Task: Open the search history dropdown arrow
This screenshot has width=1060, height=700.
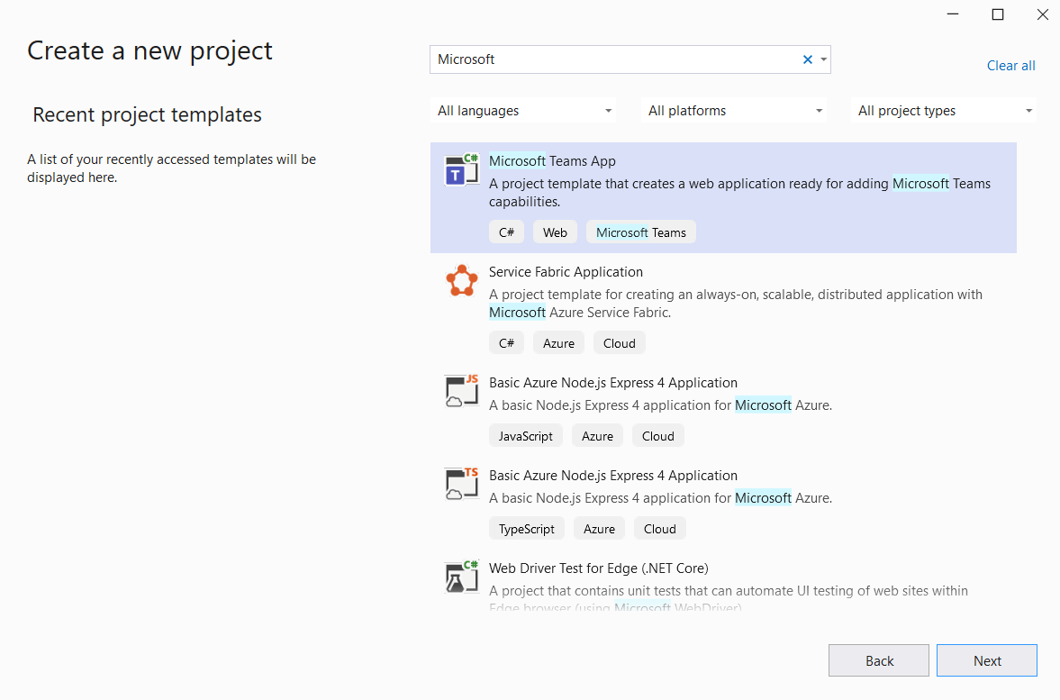Action: point(823,59)
